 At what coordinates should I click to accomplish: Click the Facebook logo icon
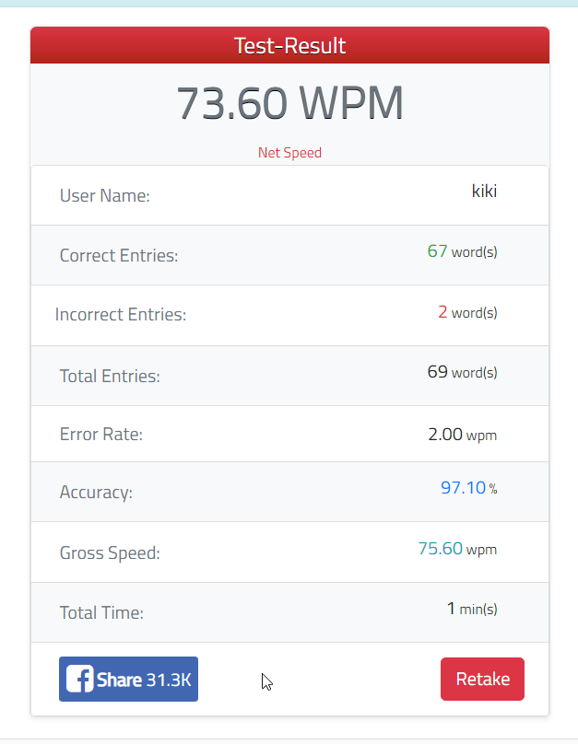pyautogui.click(x=79, y=679)
